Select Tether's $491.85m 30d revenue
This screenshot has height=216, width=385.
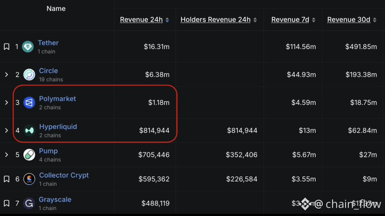(361, 46)
